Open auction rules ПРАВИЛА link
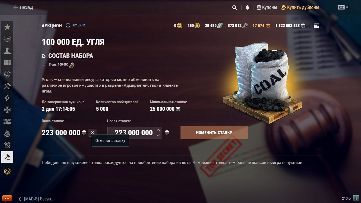 click(x=76, y=25)
